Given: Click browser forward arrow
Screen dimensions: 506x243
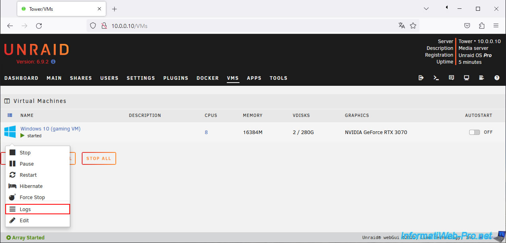Looking at the screenshot, I should (x=24, y=26).
